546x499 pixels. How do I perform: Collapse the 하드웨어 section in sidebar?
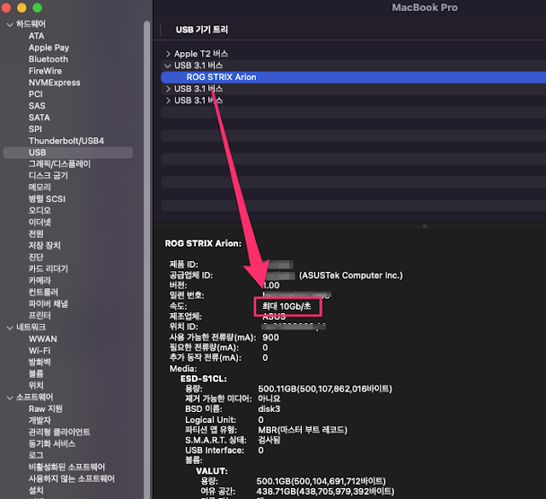pyautogui.click(x=9, y=25)
